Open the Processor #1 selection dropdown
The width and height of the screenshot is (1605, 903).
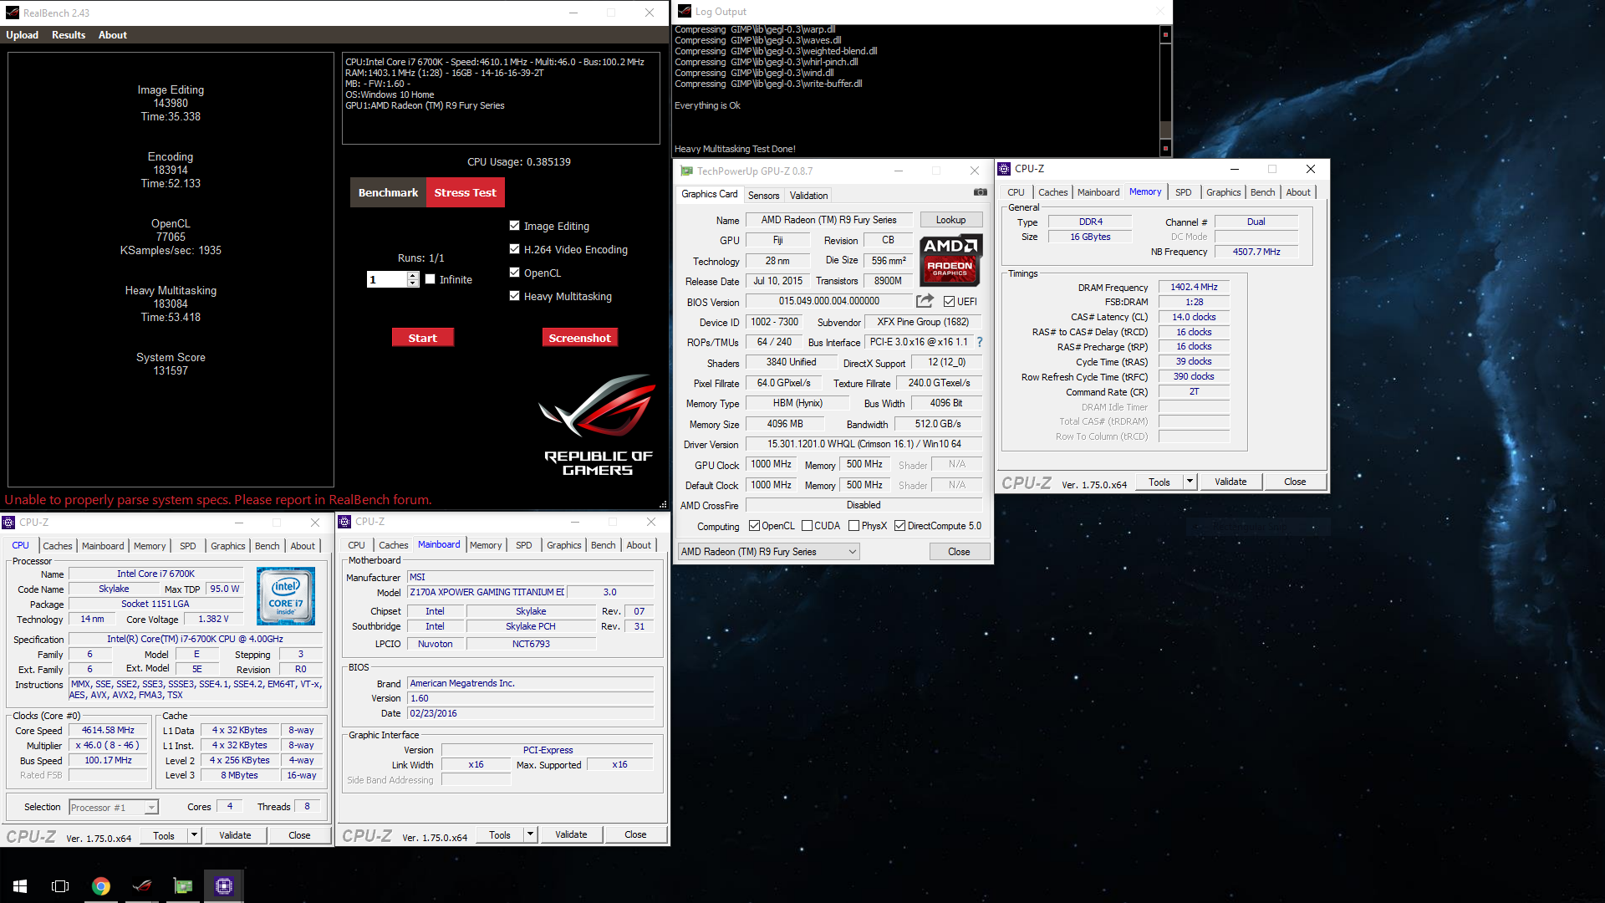click(x=113, y=808)
